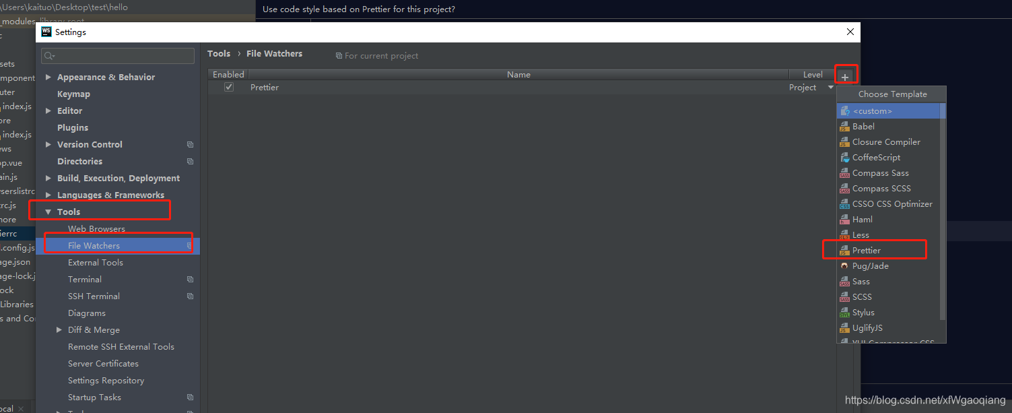This screenshot has width=1012, height=413.
Task: Click project-level icon beside File Watchers
Action: (x=190, y=246)
